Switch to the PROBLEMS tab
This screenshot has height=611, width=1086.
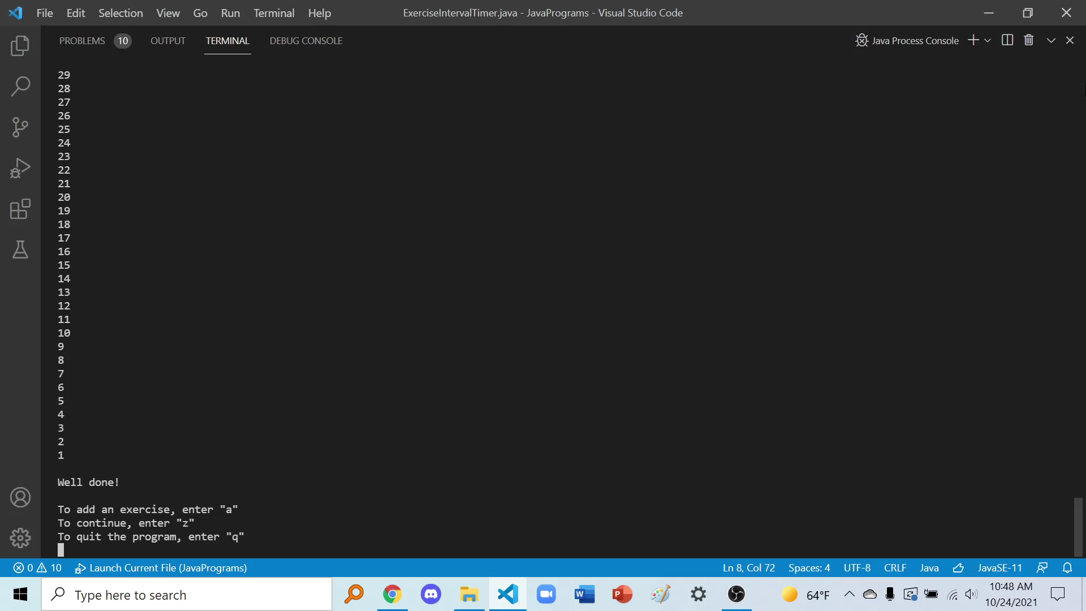pos(82,41)
